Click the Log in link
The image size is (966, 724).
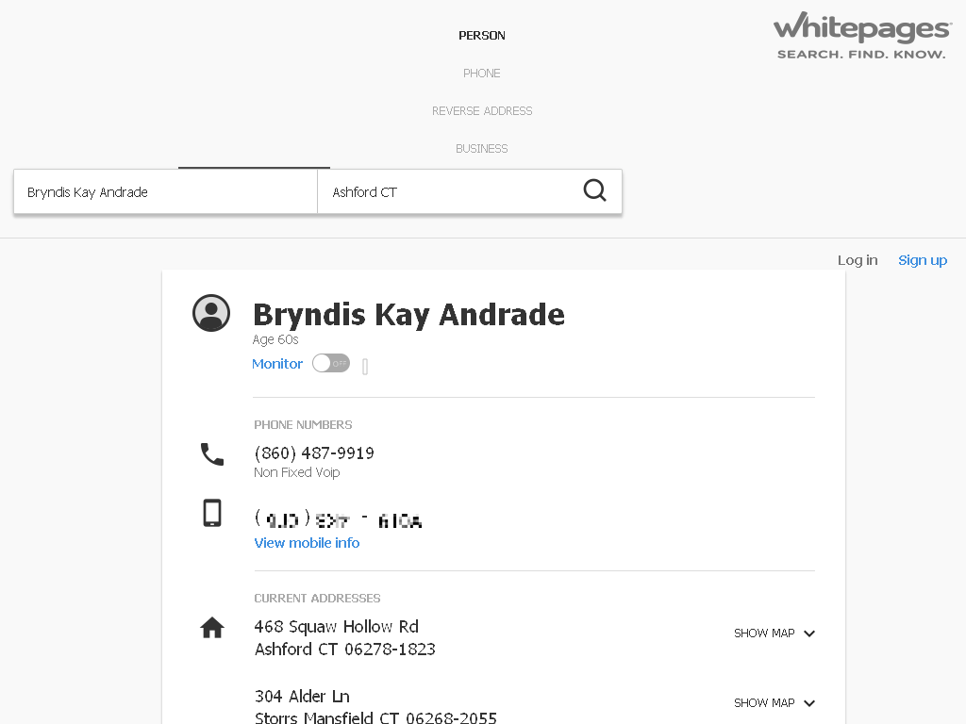coord(858,260)
